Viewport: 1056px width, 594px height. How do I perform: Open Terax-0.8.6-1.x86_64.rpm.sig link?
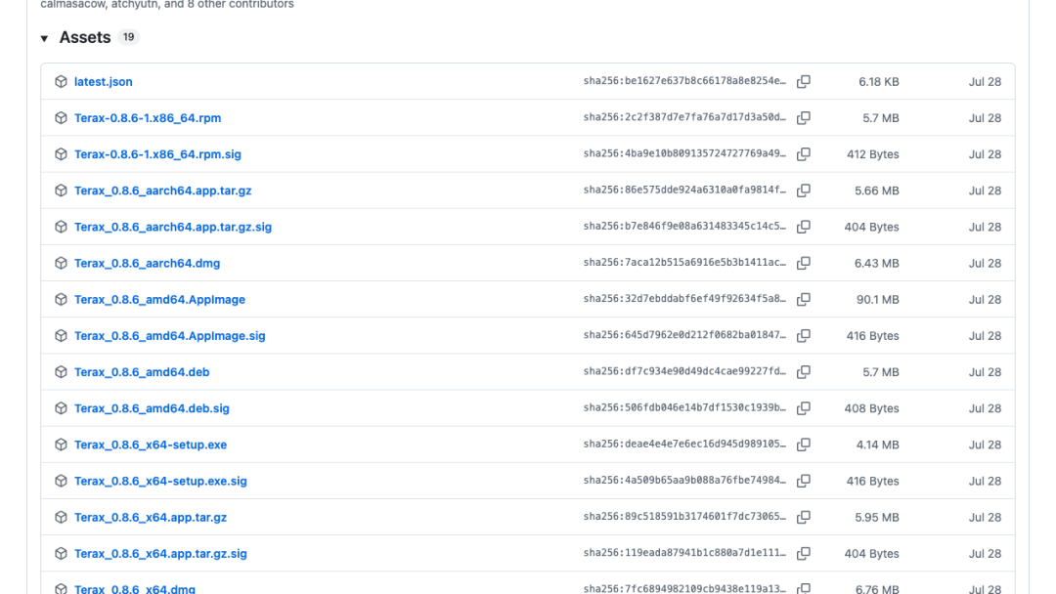coord(157,154)
